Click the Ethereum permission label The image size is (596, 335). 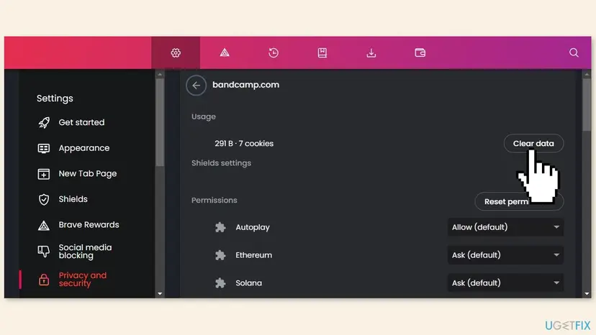[253, 255]
